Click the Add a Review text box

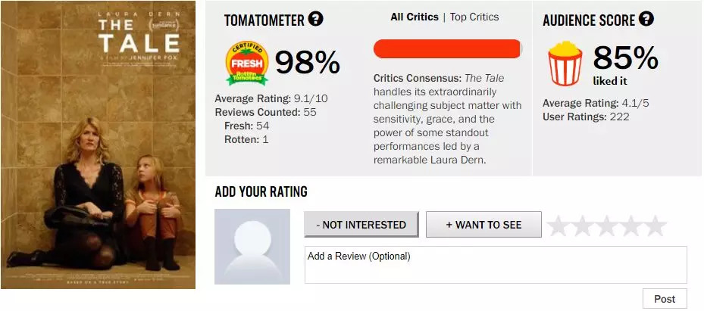496,265
